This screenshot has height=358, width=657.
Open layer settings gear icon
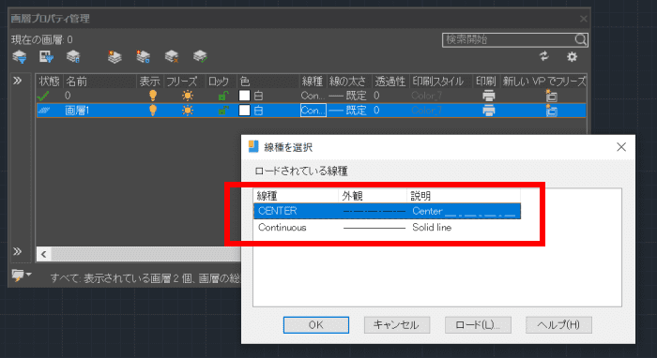pyautogui.click(x=572, y=56)
